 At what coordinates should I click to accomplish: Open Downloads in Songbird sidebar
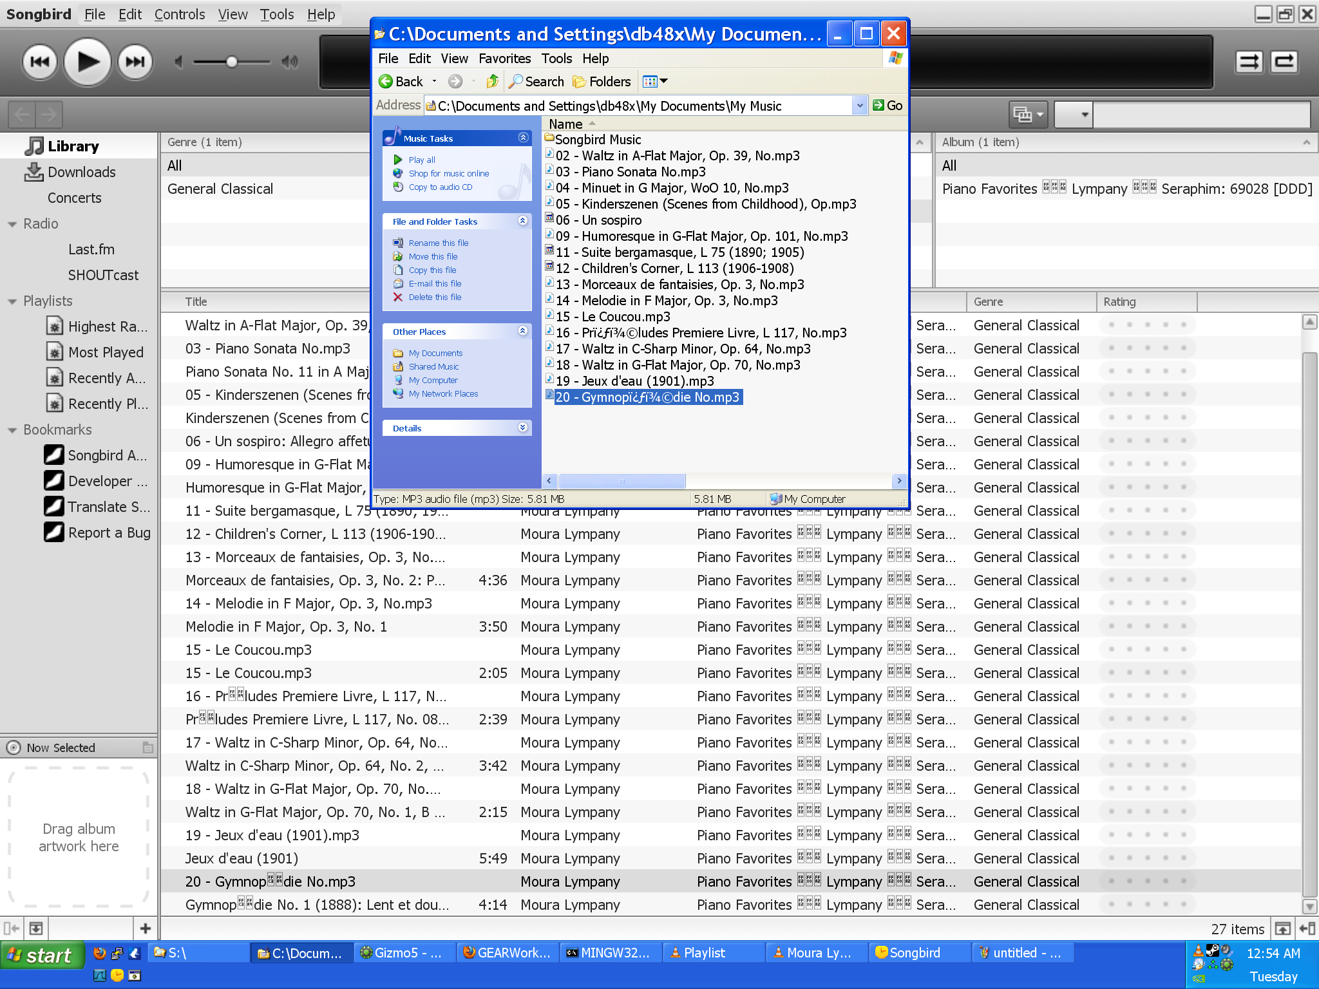tap(82, 172)
